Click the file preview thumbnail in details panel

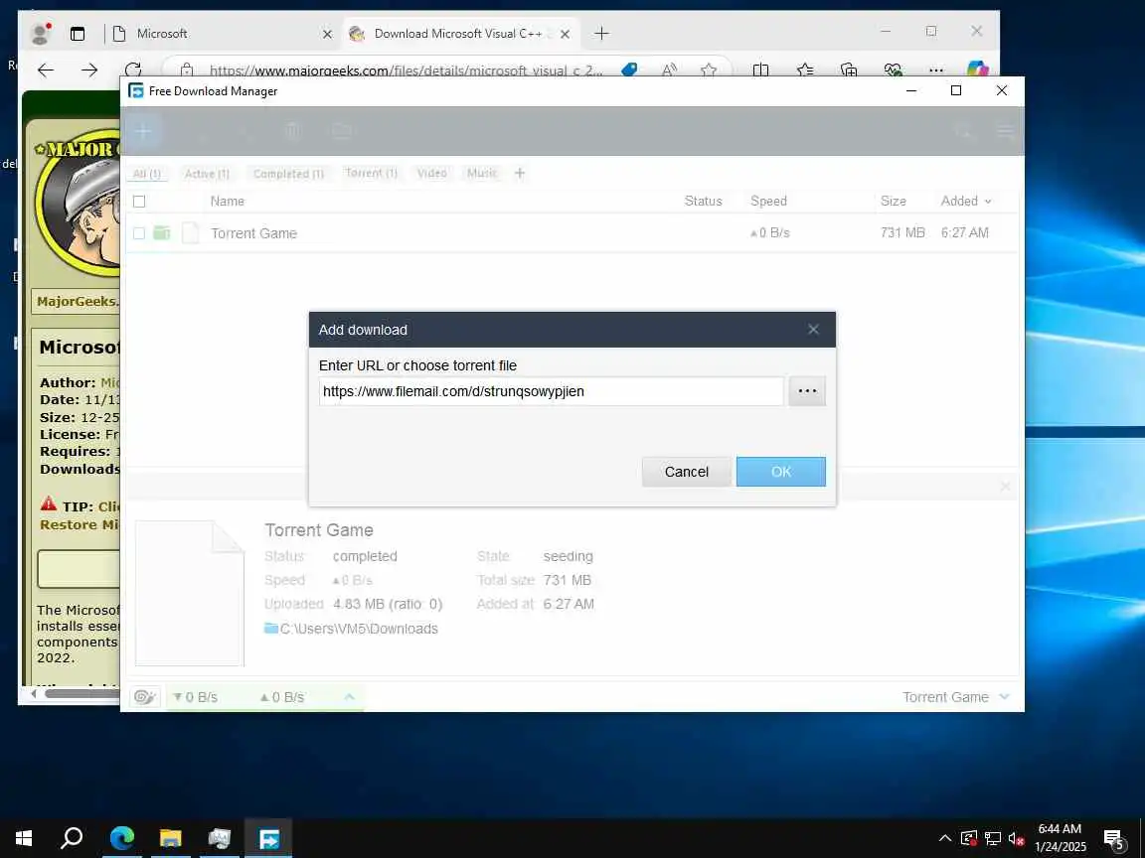tap(190, 593)
